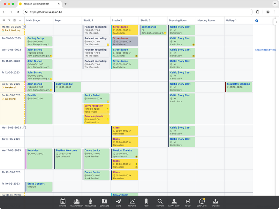Open the Teamplanner from the bottom bar
This screenshot has width=279, height=209.
(x=76, y=202)
